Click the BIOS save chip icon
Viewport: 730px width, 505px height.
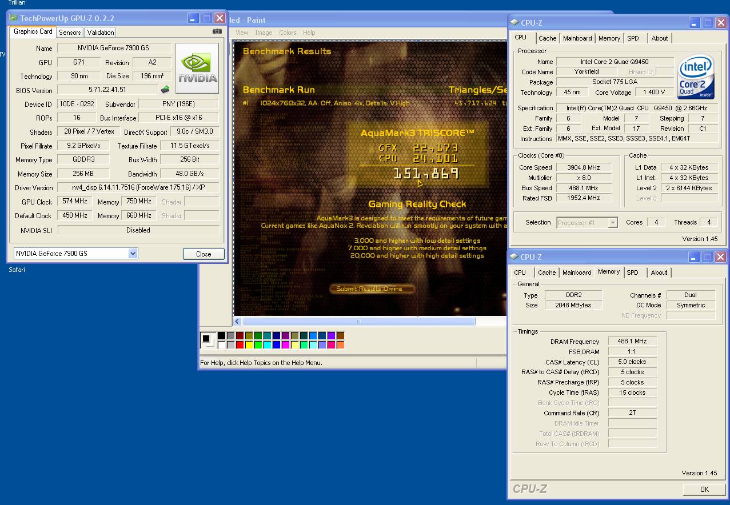click(x=165, y=90)
